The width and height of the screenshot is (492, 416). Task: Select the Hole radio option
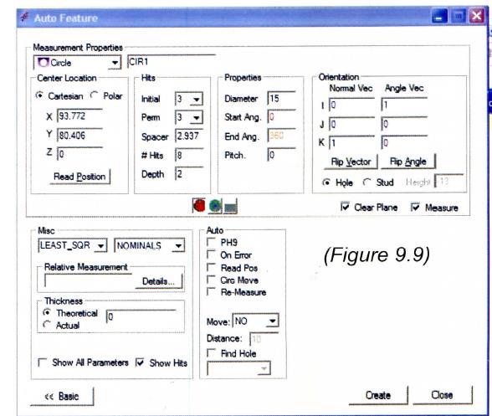coord(326,182)
